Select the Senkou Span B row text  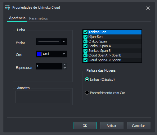tap(100, 51)
